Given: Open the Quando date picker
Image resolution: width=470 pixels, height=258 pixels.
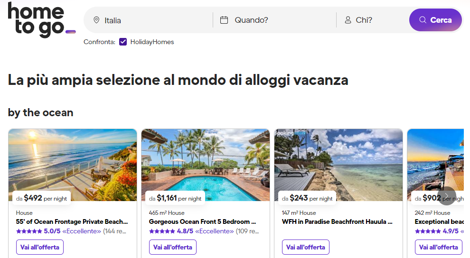Looking at the screenshot, I should tap(275, 20).
